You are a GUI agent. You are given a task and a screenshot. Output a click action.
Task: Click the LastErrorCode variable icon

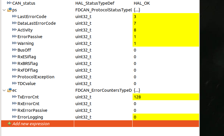(x=15, y=16)
